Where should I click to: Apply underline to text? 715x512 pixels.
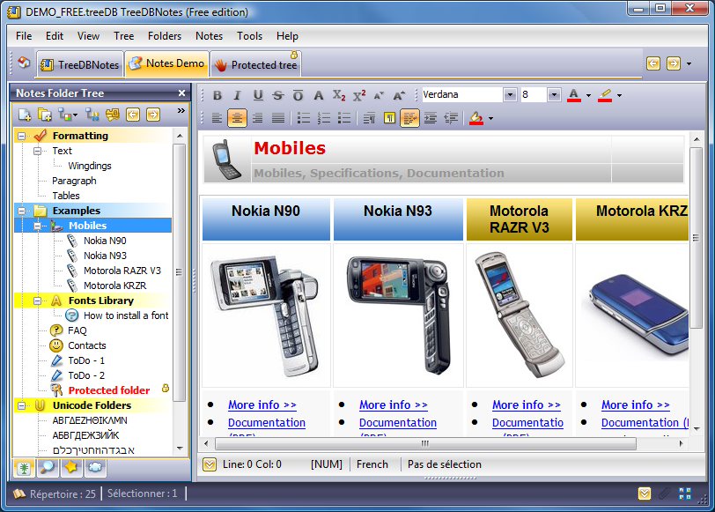click(x=258, y=95)
